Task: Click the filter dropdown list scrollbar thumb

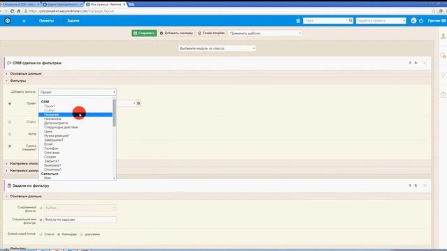Action: (x=115, y=113)
